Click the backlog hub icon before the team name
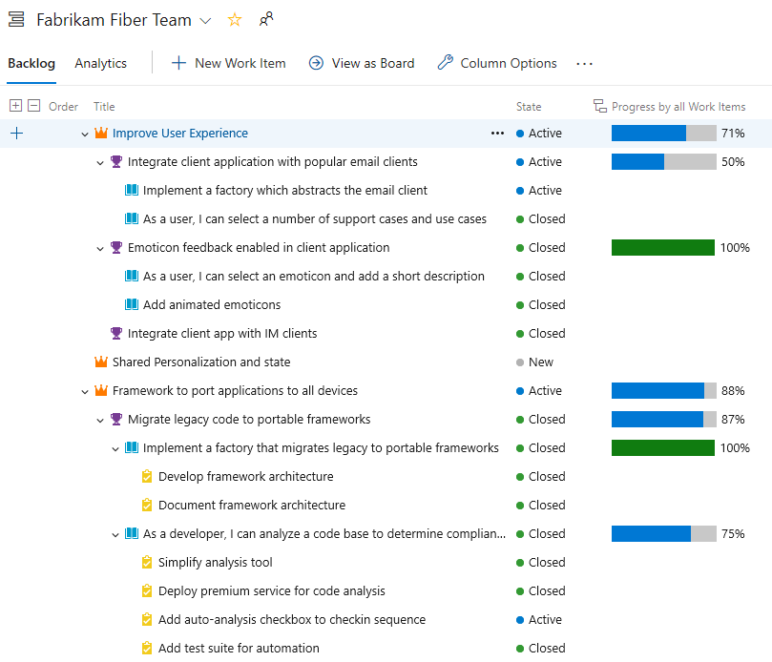Image resolution: width=772 pixels, height=662 pixels. [x=15, y=18]
